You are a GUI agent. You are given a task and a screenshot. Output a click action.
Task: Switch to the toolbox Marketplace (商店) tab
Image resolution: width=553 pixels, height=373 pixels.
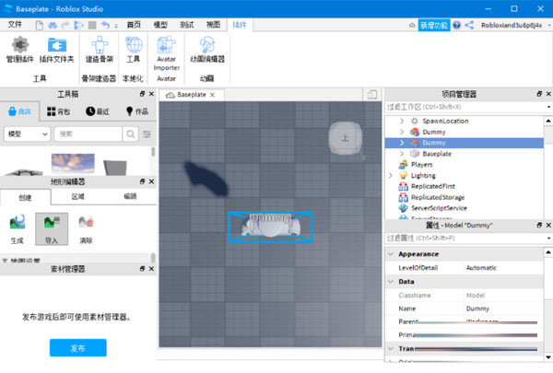19,111
